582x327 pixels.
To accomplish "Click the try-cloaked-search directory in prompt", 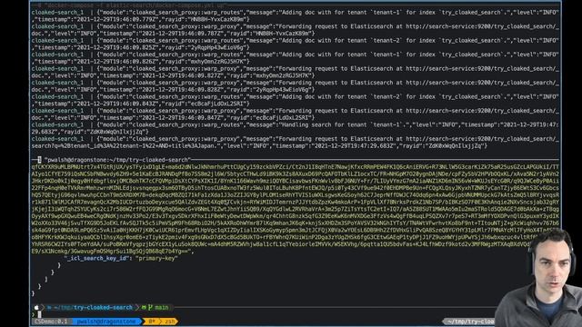I will pos(103,307).
